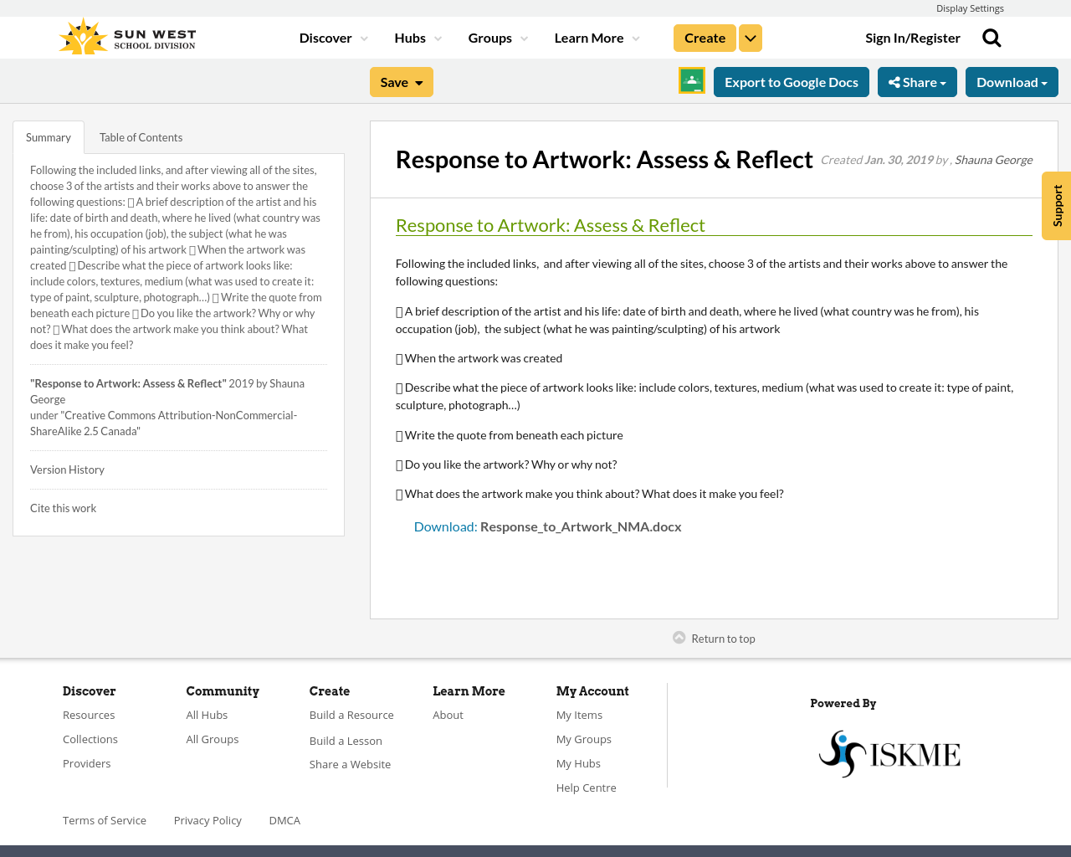The width and height of the screenshot is (1071, 857).
Task: Open the Share button with share icon
Action: coord(917,81)
